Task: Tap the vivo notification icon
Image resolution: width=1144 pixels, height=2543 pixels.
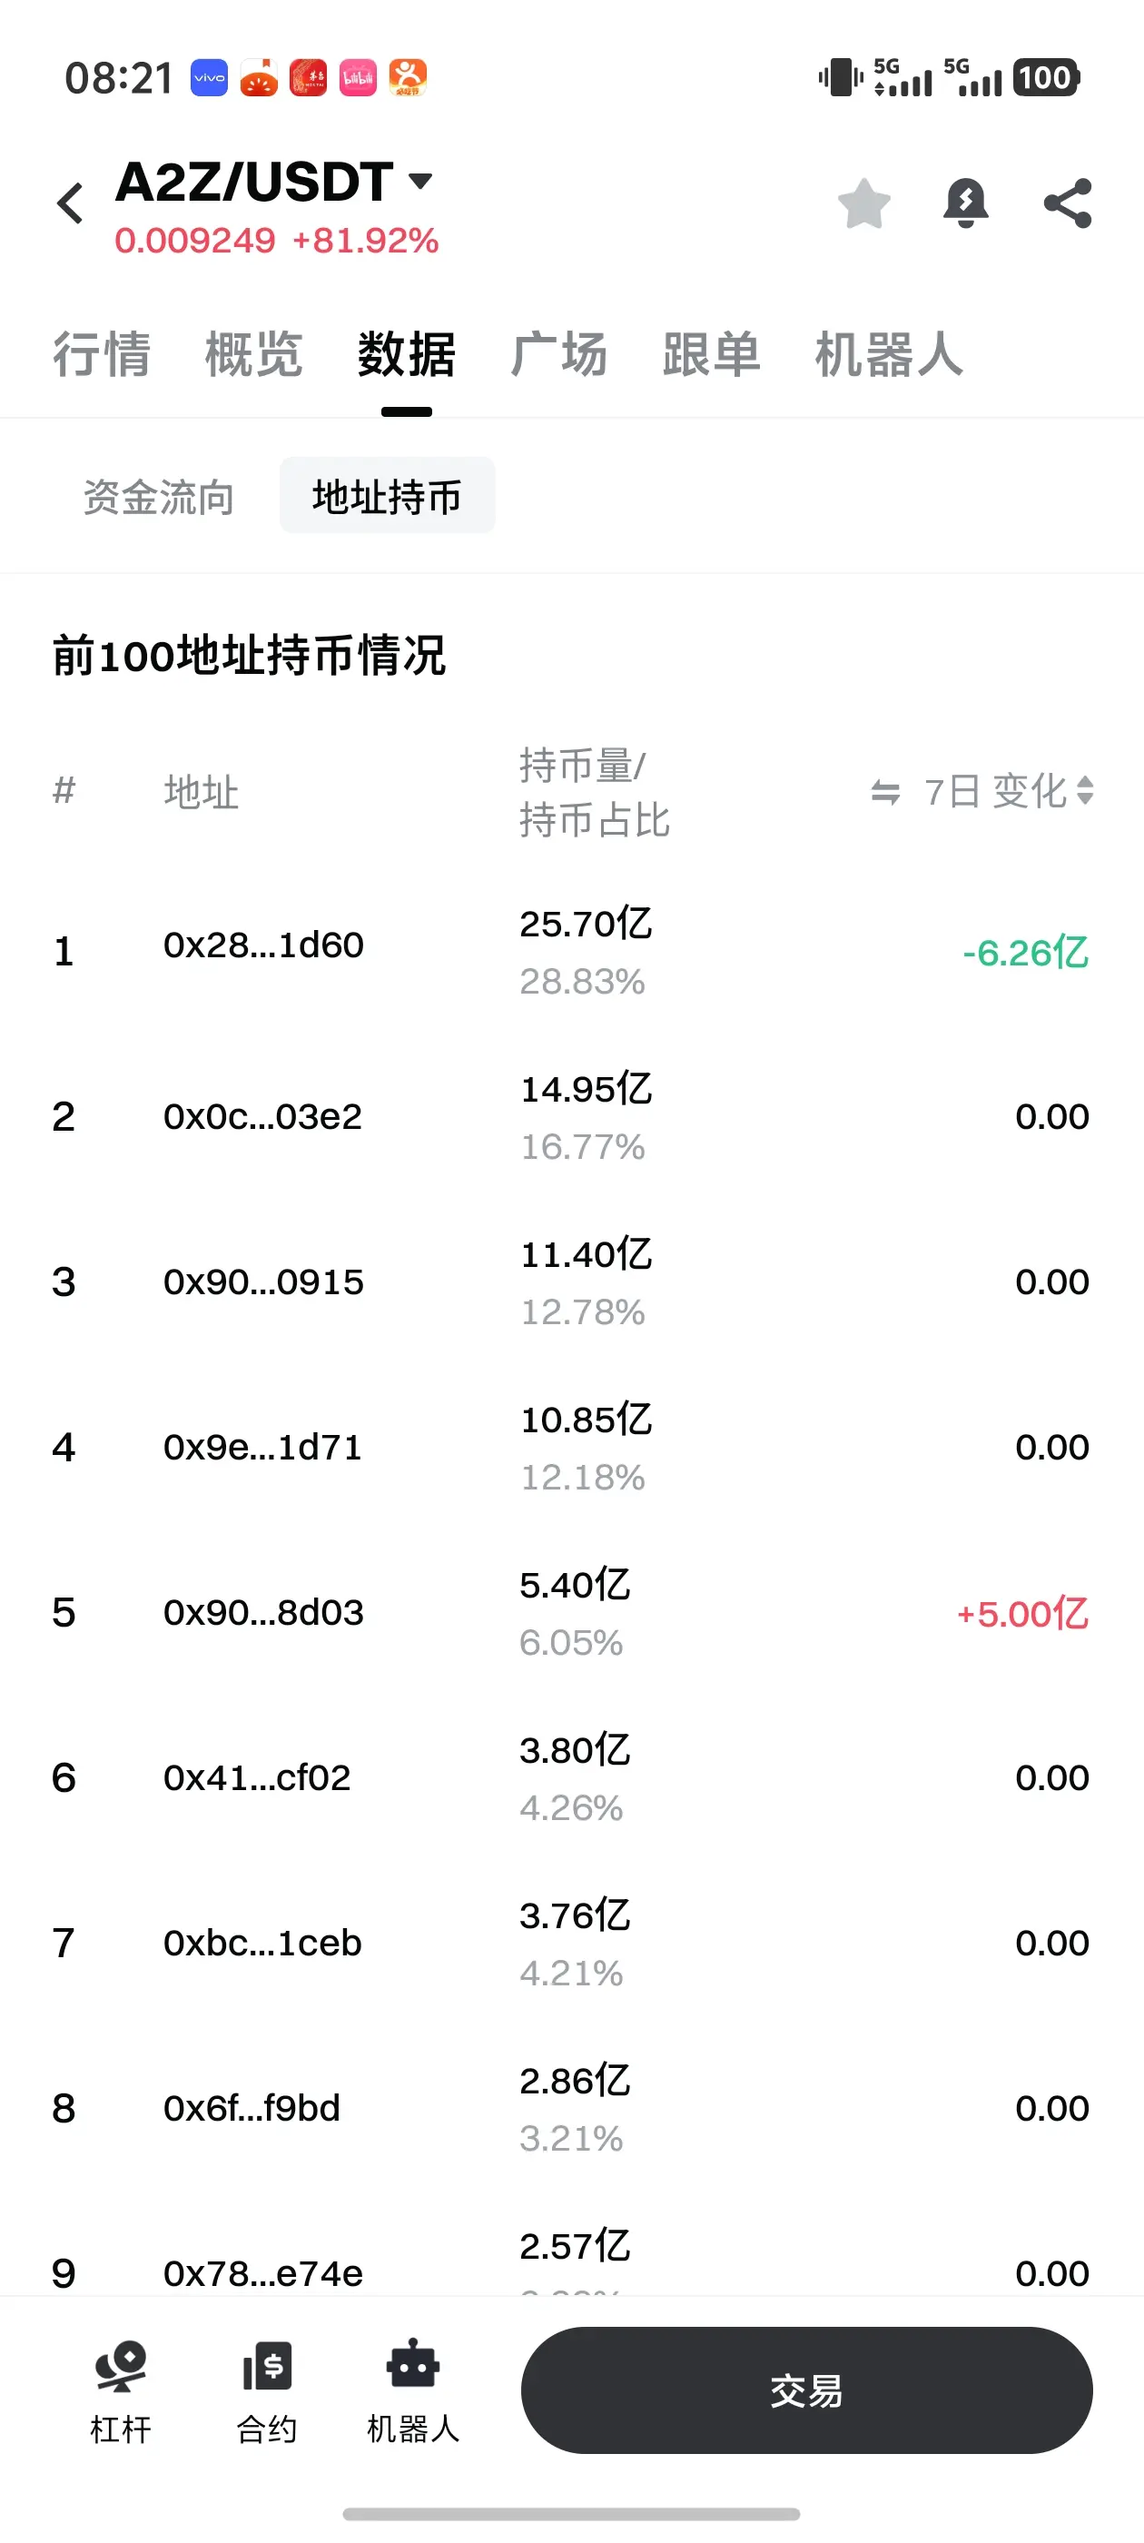Action: (209, 78)
